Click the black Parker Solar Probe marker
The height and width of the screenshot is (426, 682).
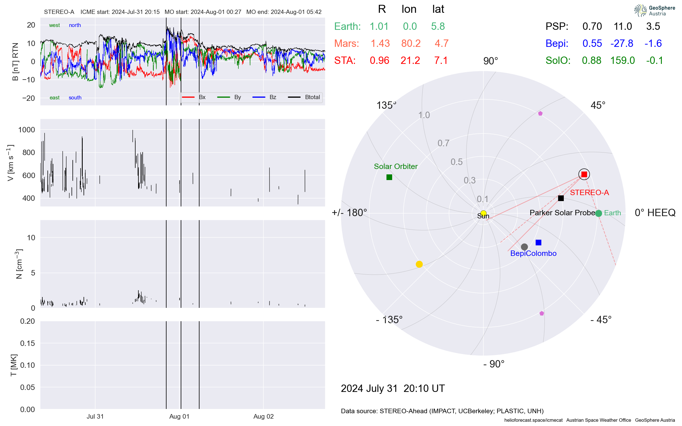[x=561, y=198]
